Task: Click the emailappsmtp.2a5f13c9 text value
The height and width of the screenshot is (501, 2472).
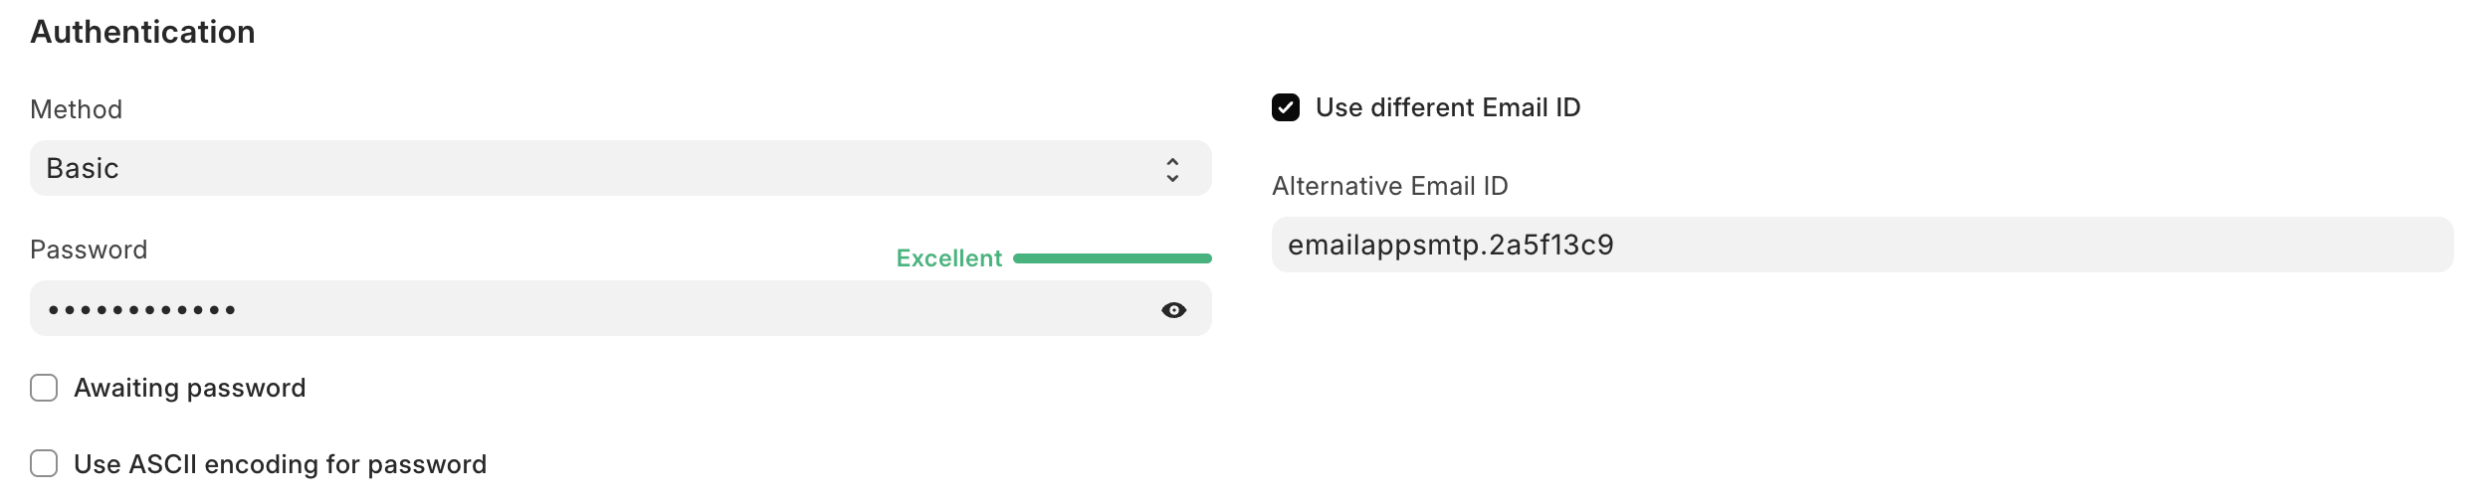Action: point(1450,245)
